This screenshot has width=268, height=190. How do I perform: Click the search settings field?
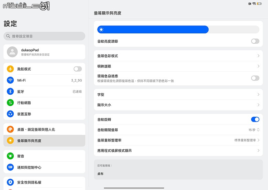point(44,36)
